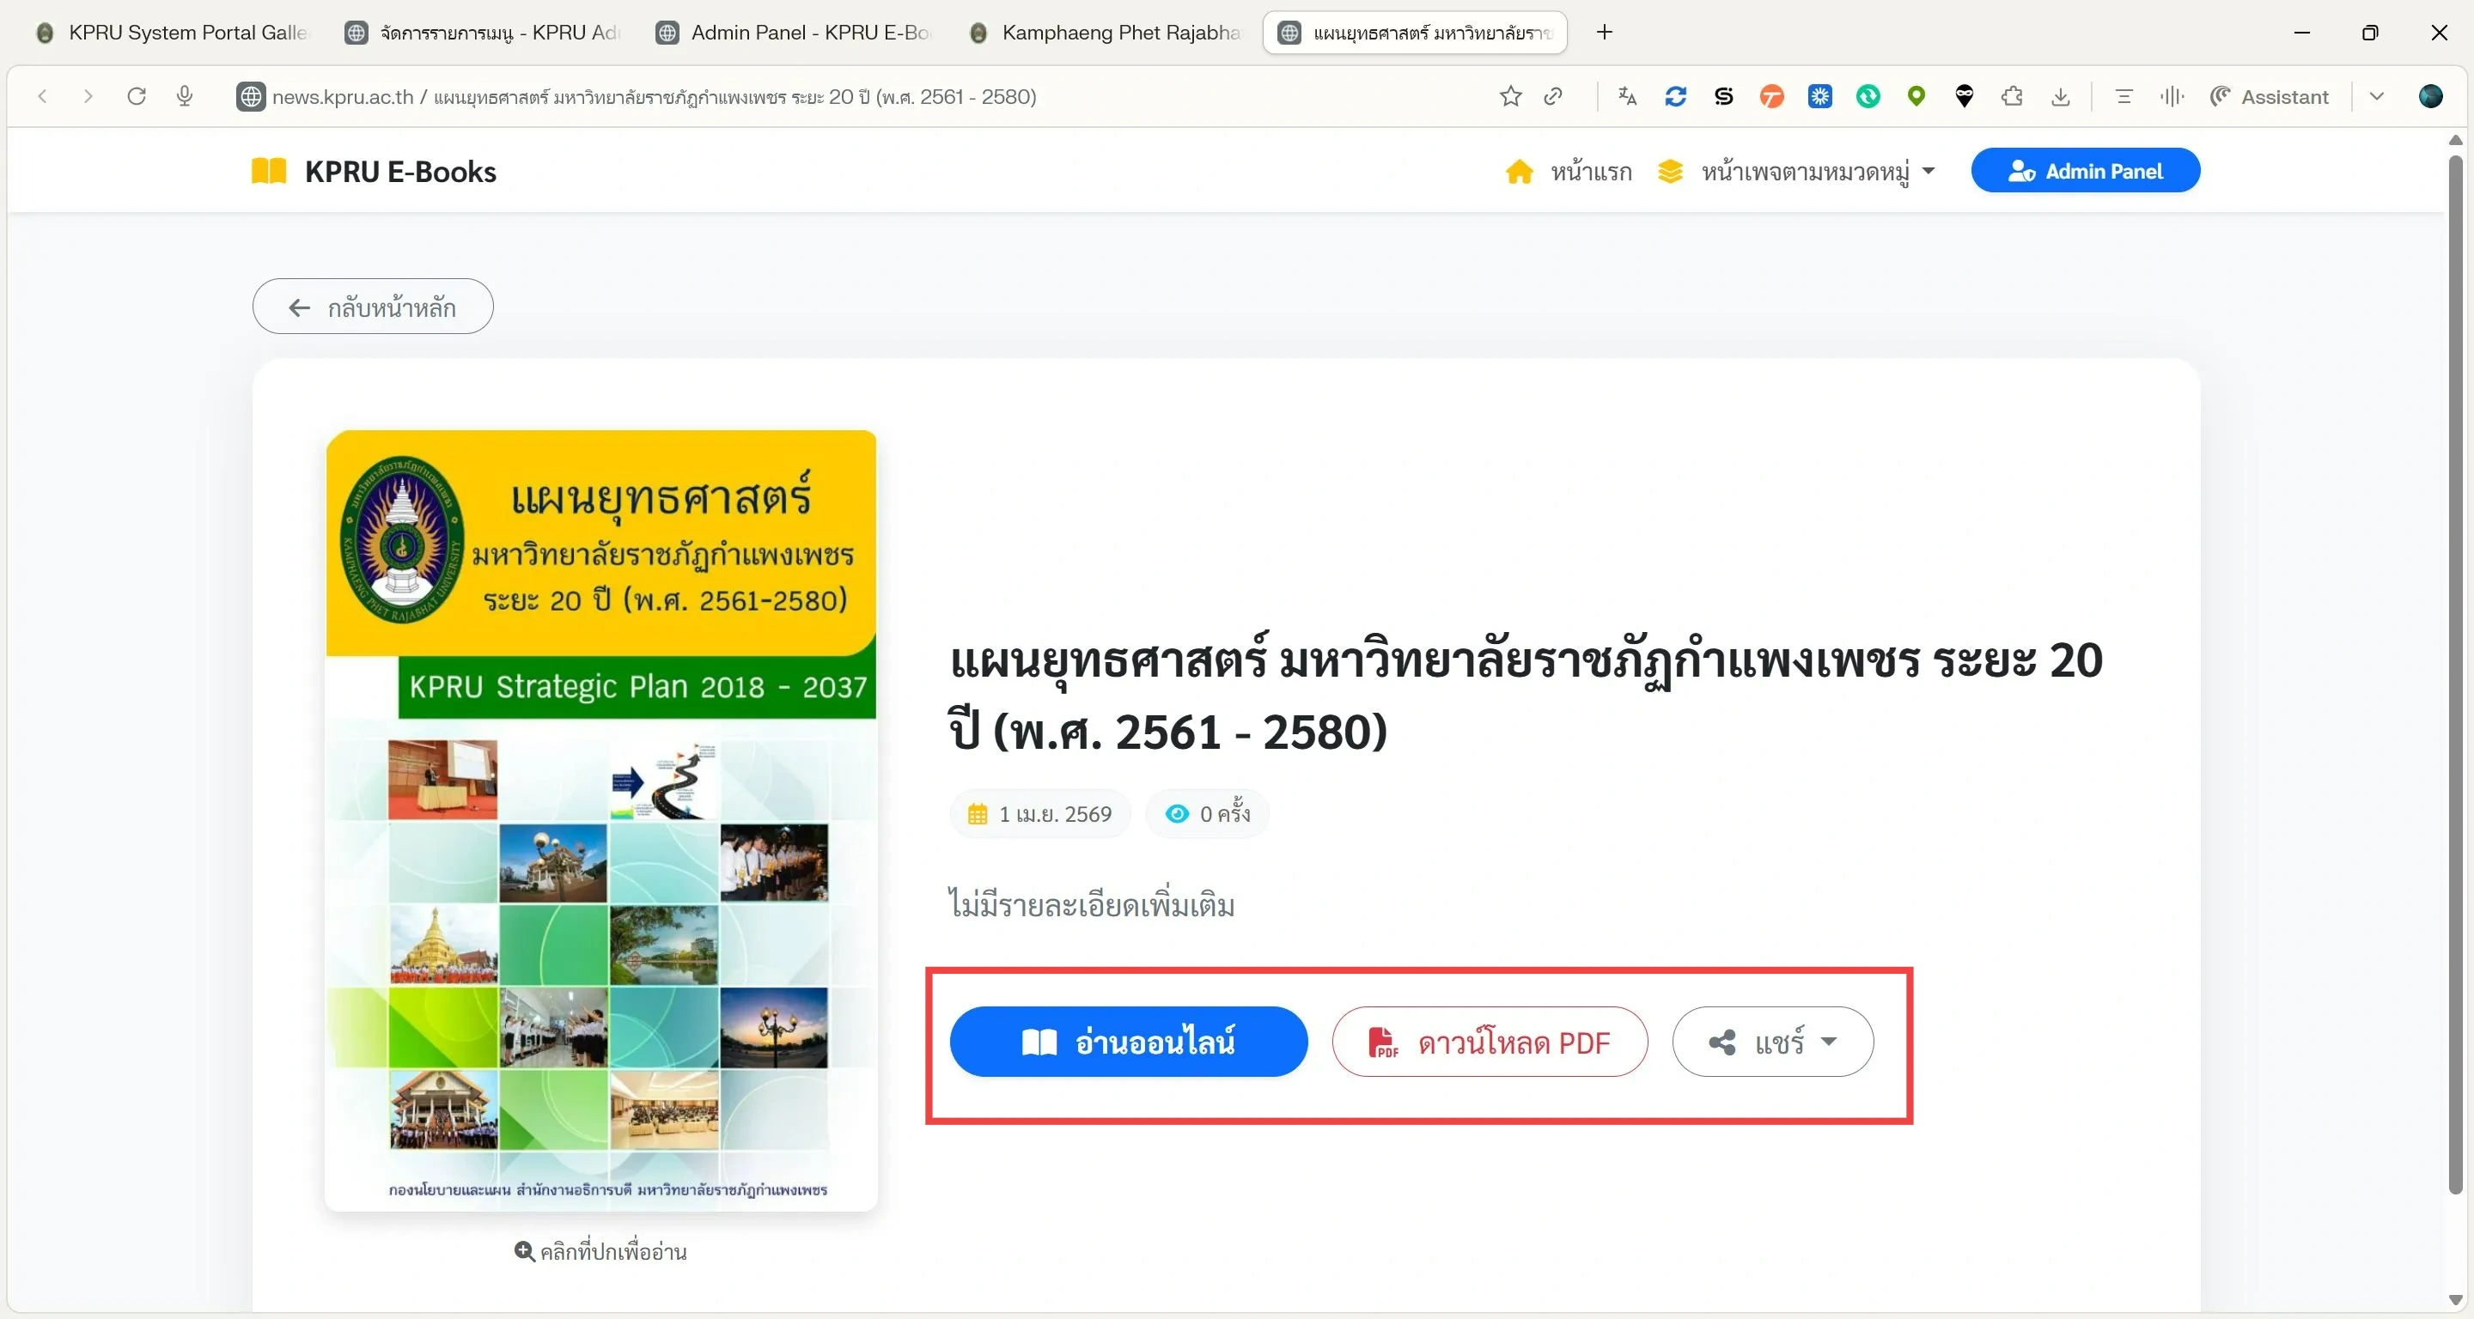Open a new browser tab
Image resolution: width=2474 pixels, height=1319 pixels.
pos(1604,33)
